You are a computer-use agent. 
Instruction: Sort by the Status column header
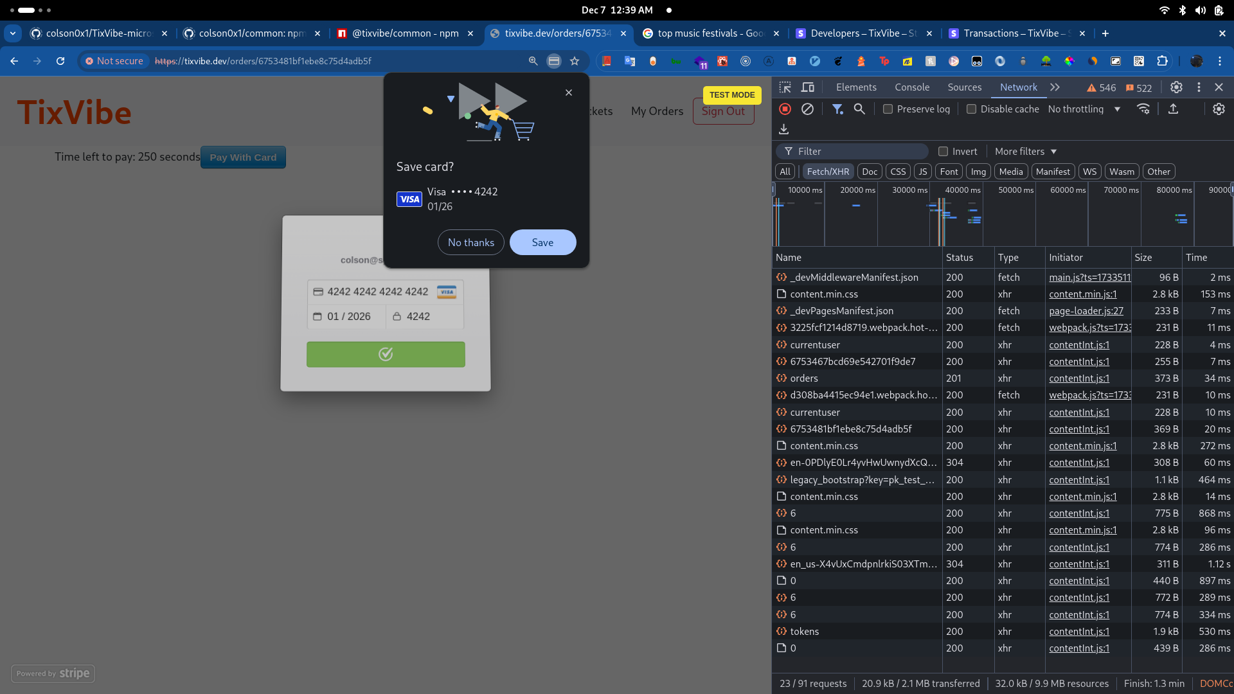click(x=968, y=258)
